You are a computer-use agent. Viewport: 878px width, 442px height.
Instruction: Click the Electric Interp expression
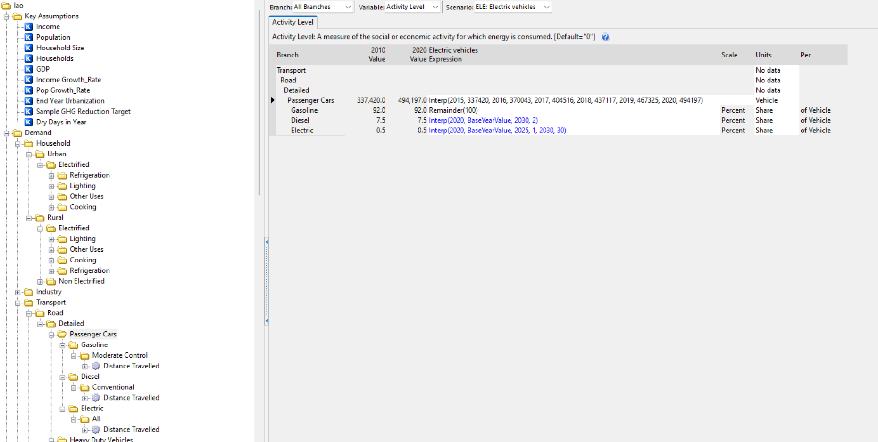[x=497, y=131]
